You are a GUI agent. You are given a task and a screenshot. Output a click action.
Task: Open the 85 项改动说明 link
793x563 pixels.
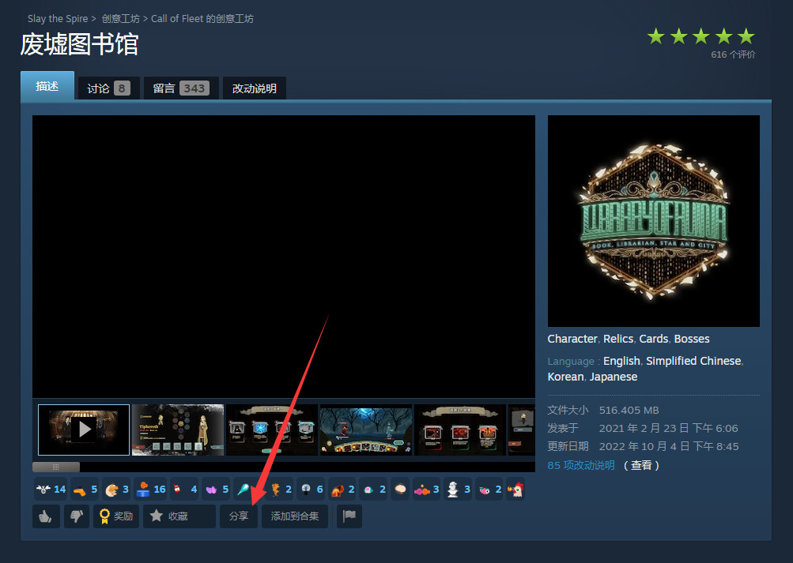point(581,465)
